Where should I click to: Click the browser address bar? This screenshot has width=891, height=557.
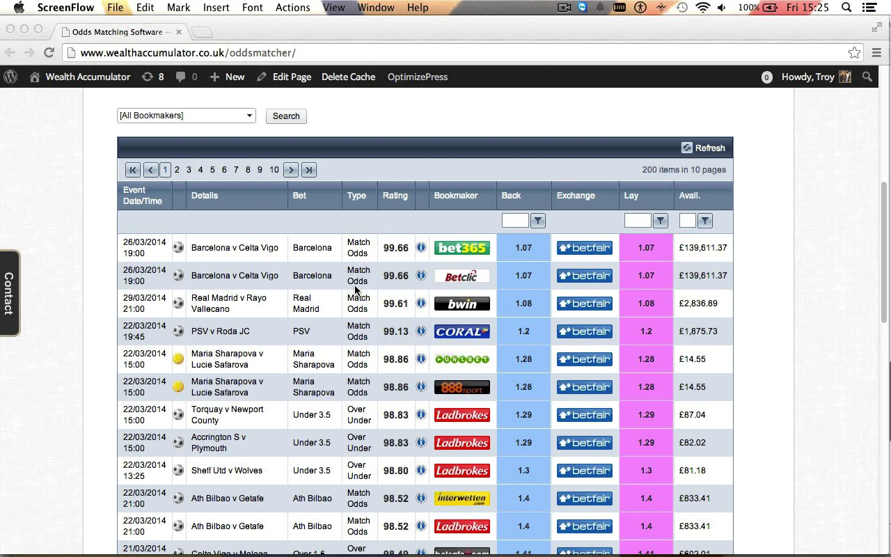[462, 53]
